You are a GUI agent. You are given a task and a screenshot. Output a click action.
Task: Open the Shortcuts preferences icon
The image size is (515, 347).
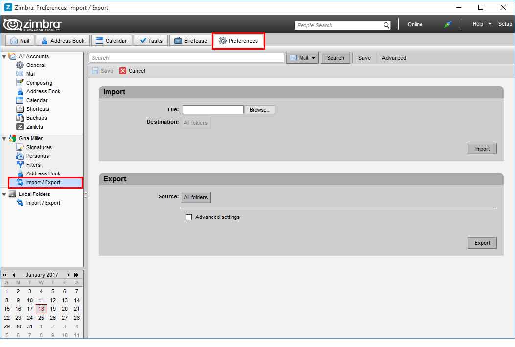[20, 109]
